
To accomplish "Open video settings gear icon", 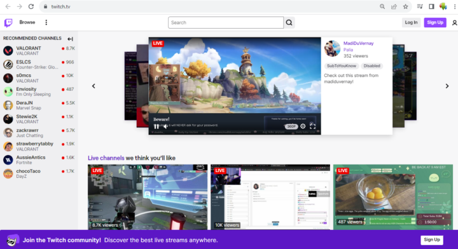I will [303, 126].
